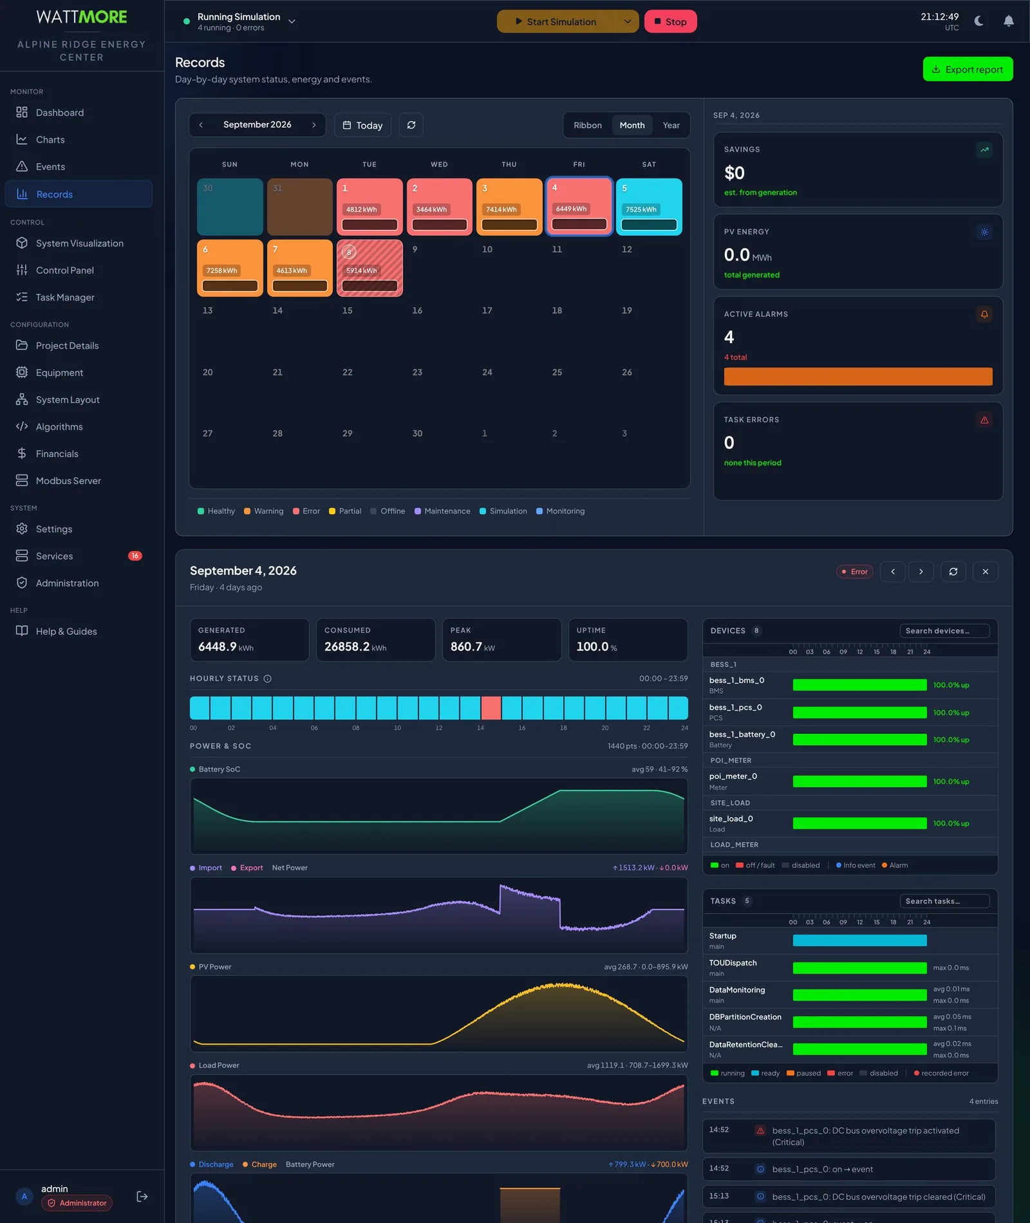Go to the previous month
Screen dimensions: 1030x1223
click(201, 125)
